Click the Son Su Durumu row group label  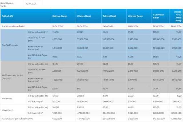pos(8,45)
